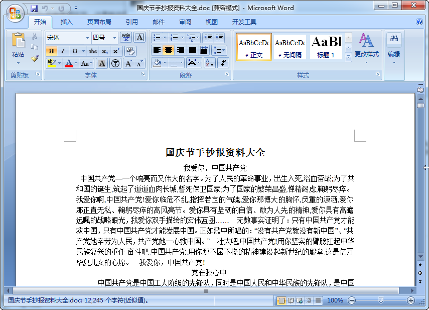Screen dimensions: 429x310
Task: Open the Change Case Aa dropdown
Action: click(87, 63)
